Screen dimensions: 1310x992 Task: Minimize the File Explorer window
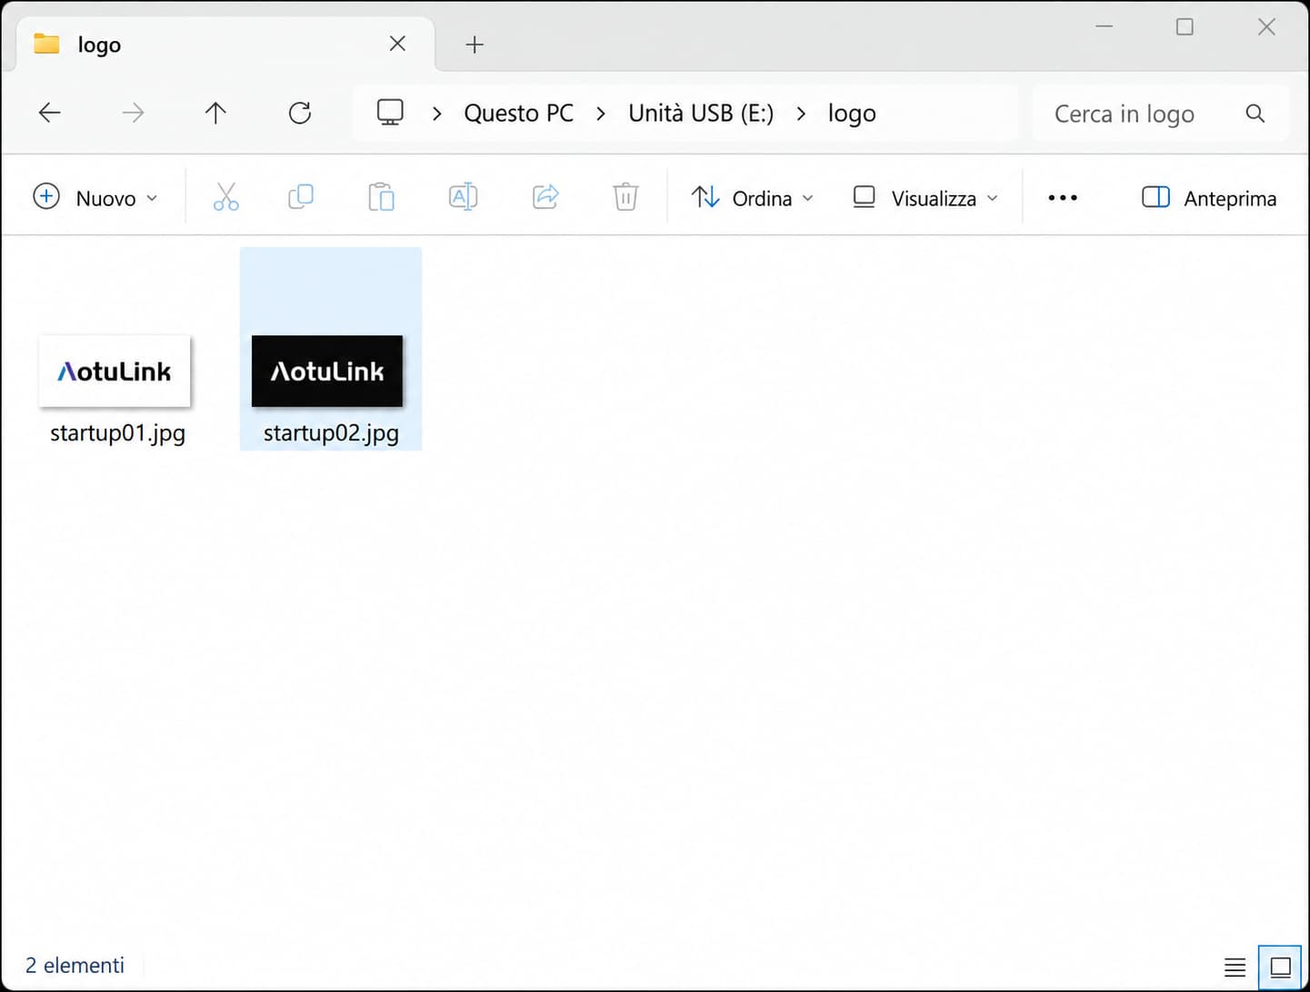1105,26
